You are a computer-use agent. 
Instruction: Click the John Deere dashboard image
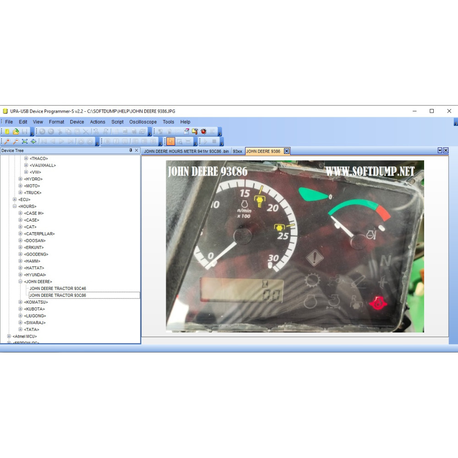point(294,246)
